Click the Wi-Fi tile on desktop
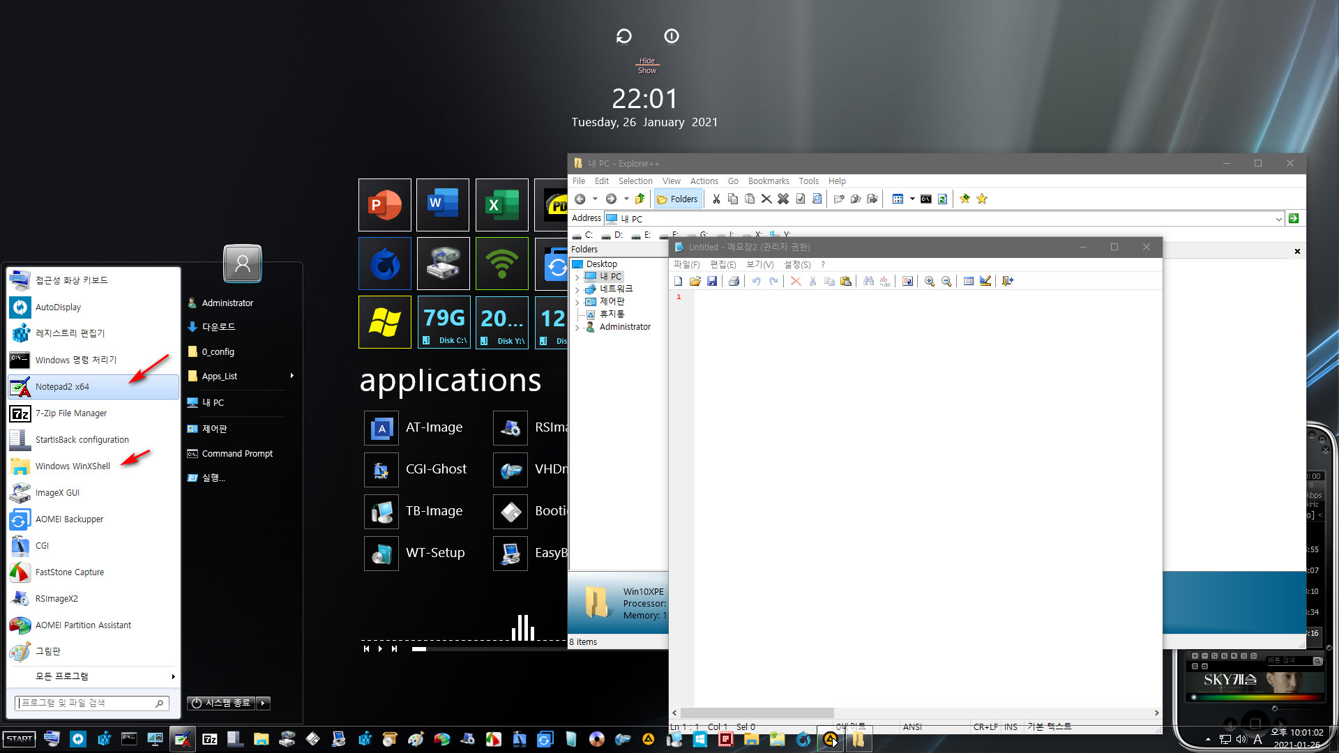 [502, 264]
